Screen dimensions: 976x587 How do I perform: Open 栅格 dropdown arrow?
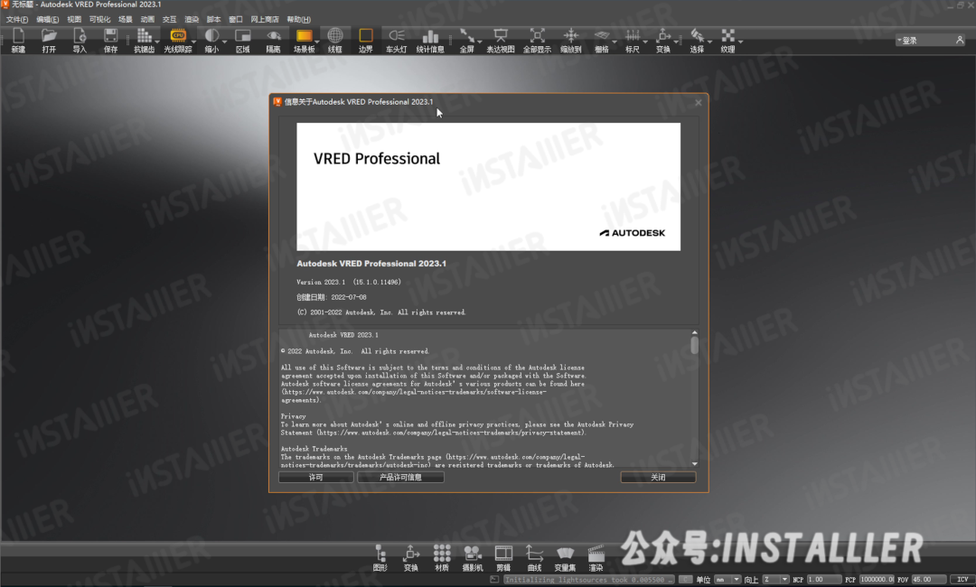point(615,42)
